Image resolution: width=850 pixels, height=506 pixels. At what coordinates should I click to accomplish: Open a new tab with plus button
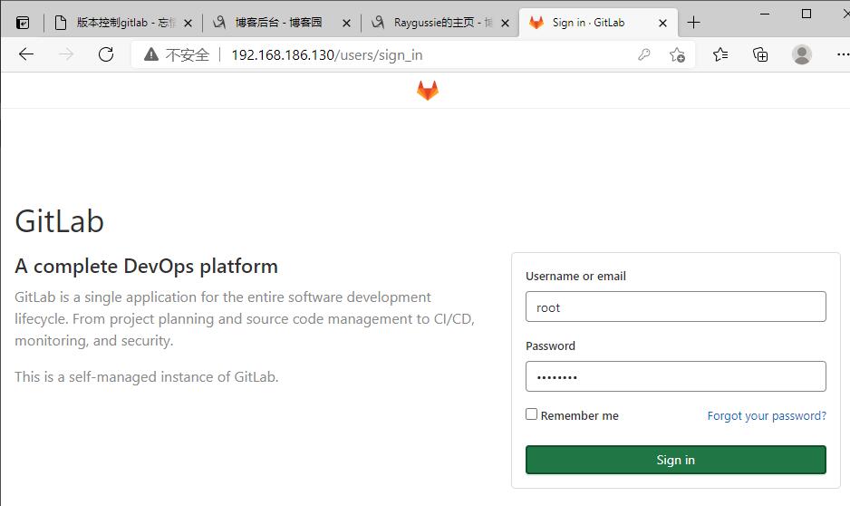pos(693,23)
